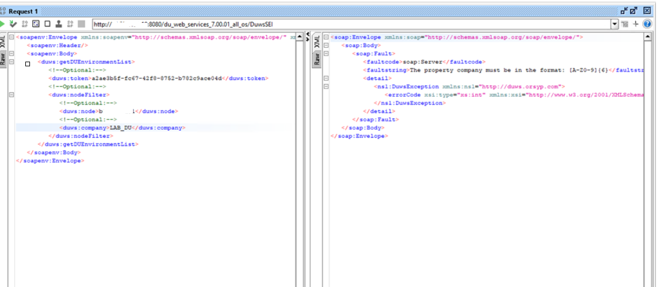Toggle the split-pane orientation arrows between editors
The width and height of the screenshot is (663, 287).
coord(307,36)
